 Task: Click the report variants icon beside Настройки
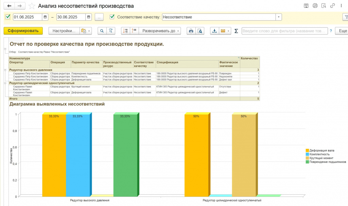coord(84,31)
